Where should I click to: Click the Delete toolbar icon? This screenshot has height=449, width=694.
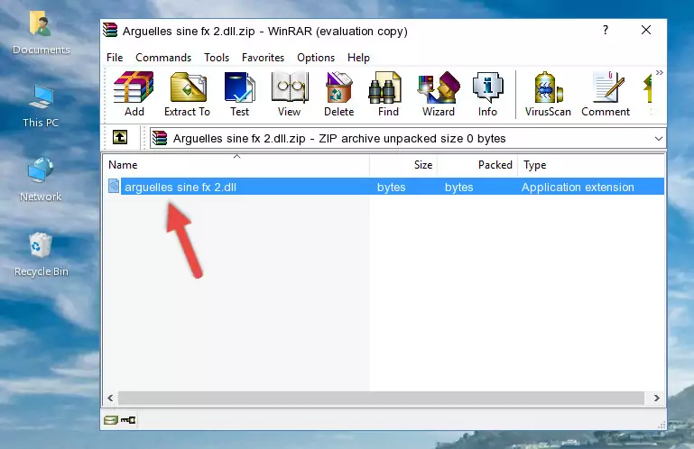tap(339, 94)
